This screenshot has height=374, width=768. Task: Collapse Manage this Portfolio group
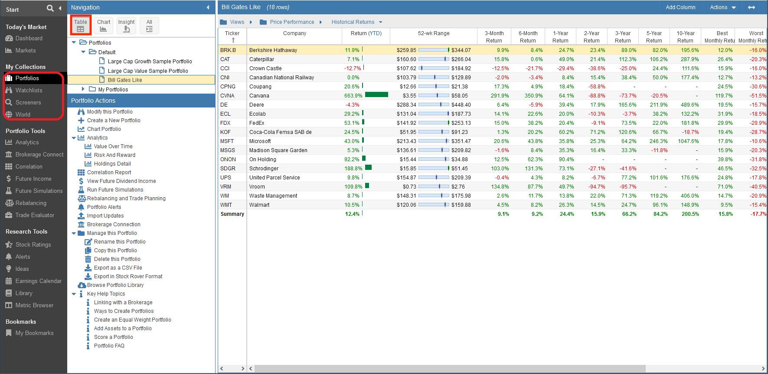(x=74, y=233)
